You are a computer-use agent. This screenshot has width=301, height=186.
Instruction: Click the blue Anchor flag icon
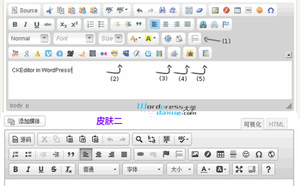[x=225, y=24]
